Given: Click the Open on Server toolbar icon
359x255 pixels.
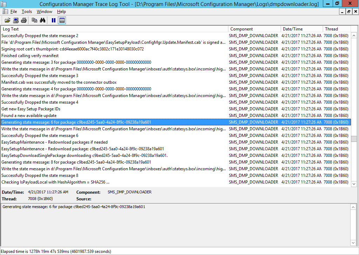Looking at the screenshot, I should pos(15,20).
